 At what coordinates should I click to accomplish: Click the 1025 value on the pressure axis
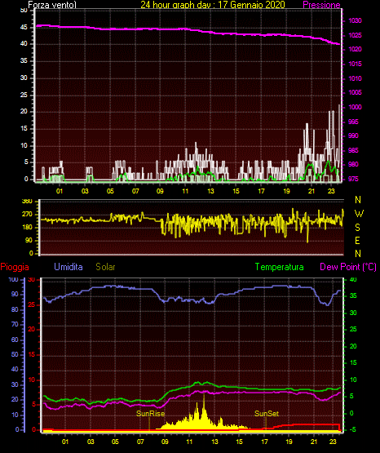click(355, 35)
